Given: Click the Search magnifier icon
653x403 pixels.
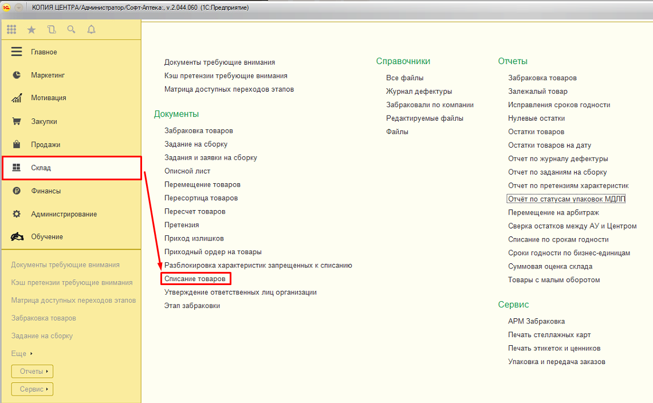Looking at the screenshot, I should pos(71,30).
